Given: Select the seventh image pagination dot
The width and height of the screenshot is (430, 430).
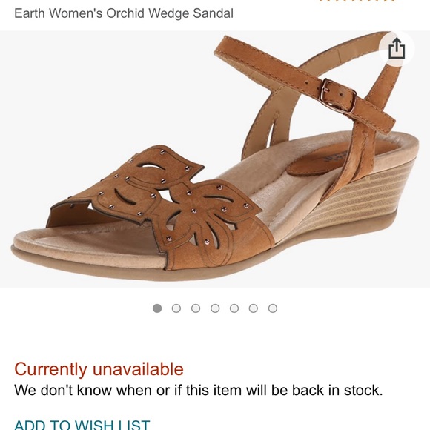Looking at the screenshot, I should click(273, 308).
